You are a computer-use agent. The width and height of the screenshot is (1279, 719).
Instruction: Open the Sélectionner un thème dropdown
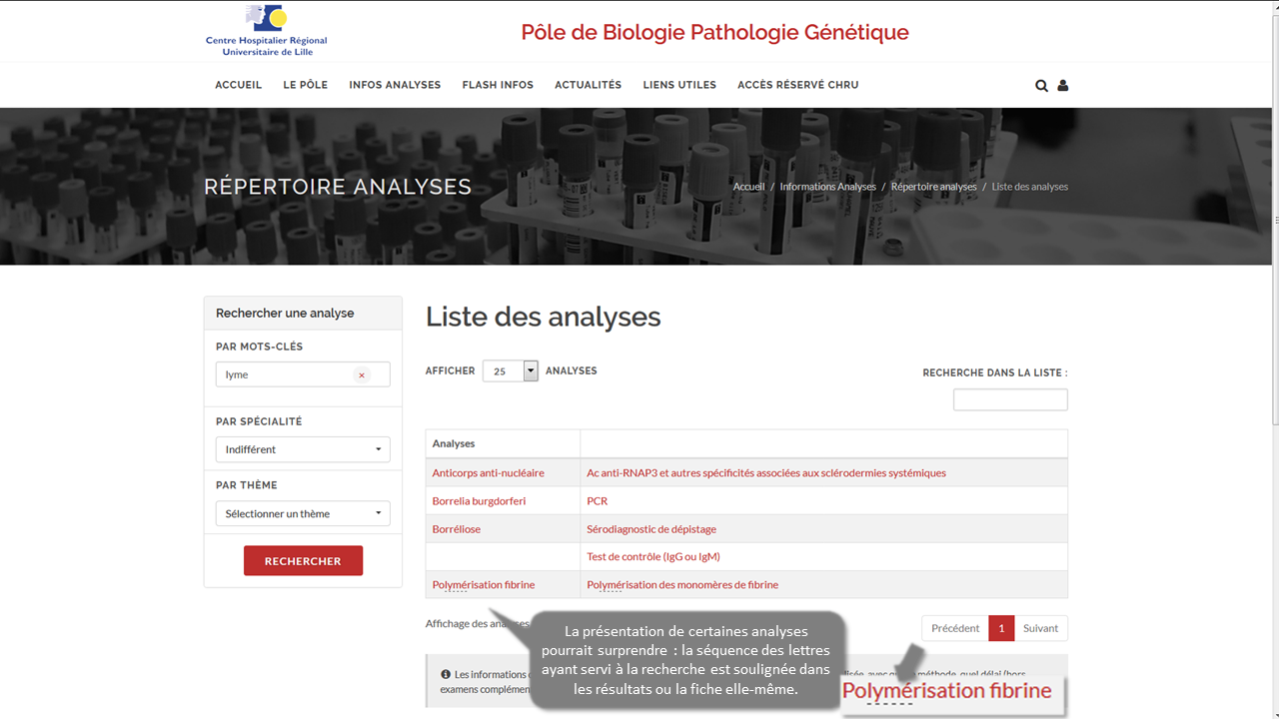[303, 513]
